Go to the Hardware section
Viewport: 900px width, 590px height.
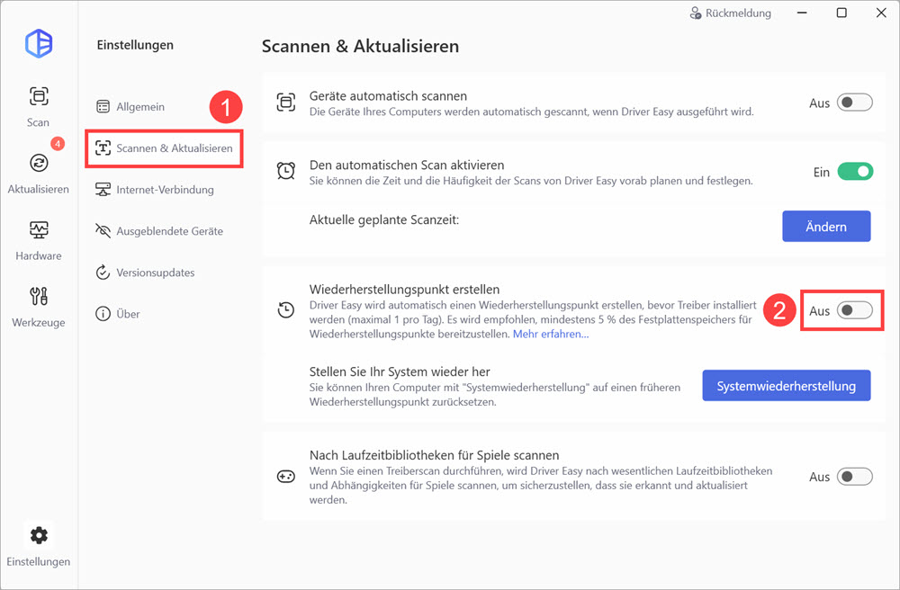click(x=38, y=239)
